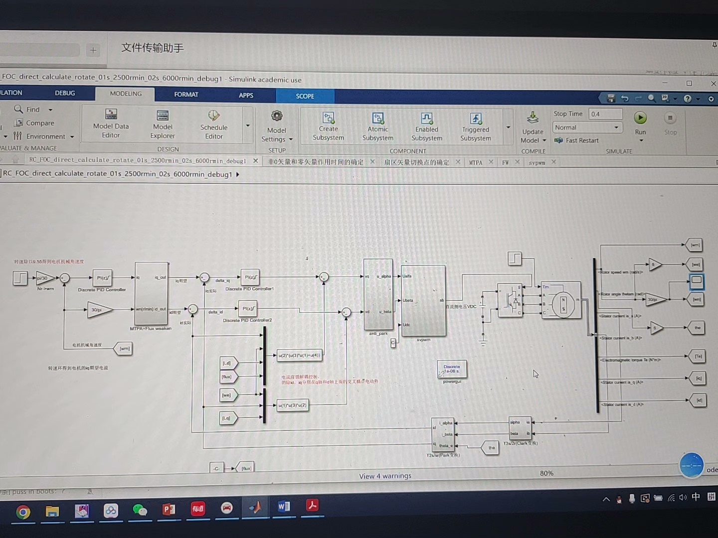
Task: Switch to the SCOPE ribbon tab
Action: point(305,96)
